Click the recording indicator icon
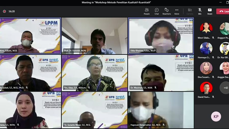Viewport: 229px width, 129px height. click(4, 11)
